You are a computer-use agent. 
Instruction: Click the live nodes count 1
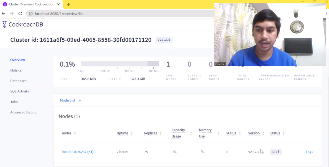(x=168, y=64)
